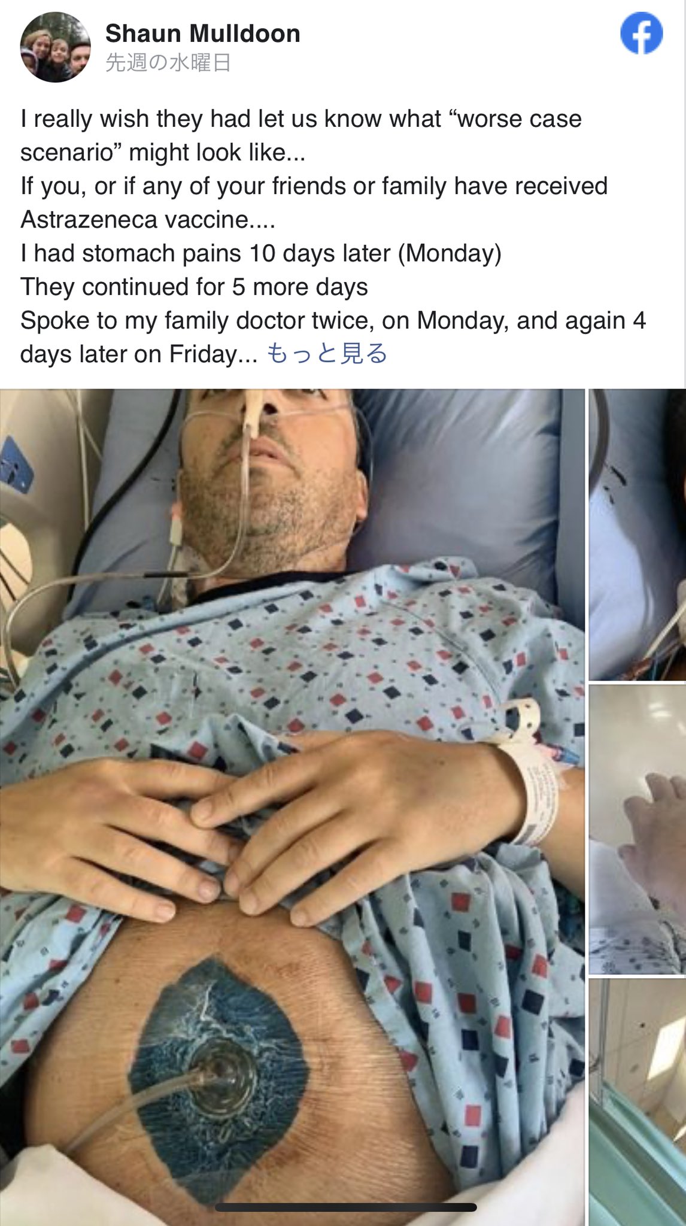Open the large hospital patient photo
The width and height of the screenshot is (686, 1226).
[x=292, y=807]
